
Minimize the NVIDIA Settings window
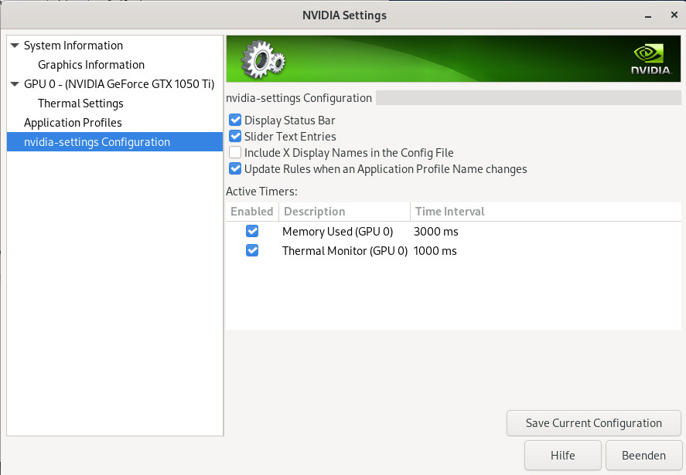pyautogui.click(x=648, y=15)
